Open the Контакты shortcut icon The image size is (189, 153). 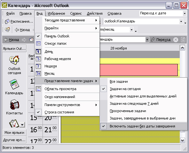click(x=14, y=104)
